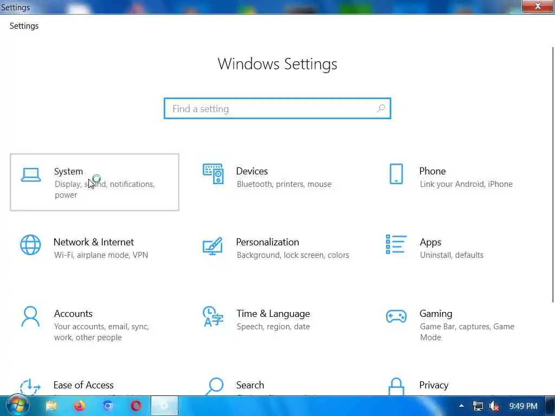
Task: Focus the Find a setting search field
Action: (x=277, y=108)
